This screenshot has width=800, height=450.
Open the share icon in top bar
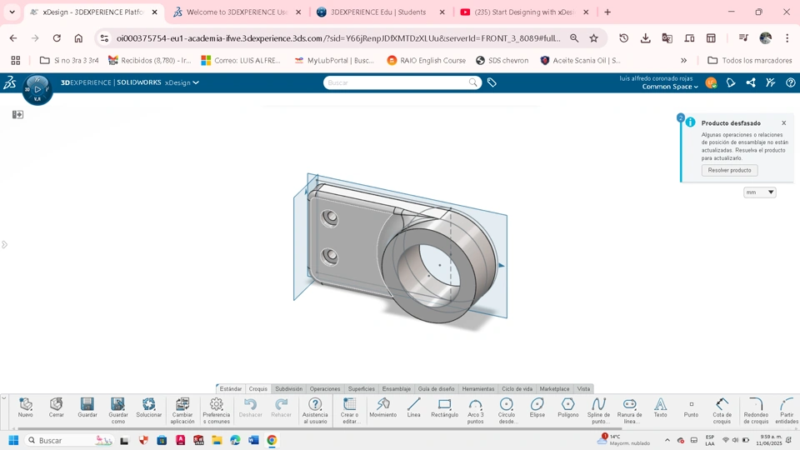point(751,82)
